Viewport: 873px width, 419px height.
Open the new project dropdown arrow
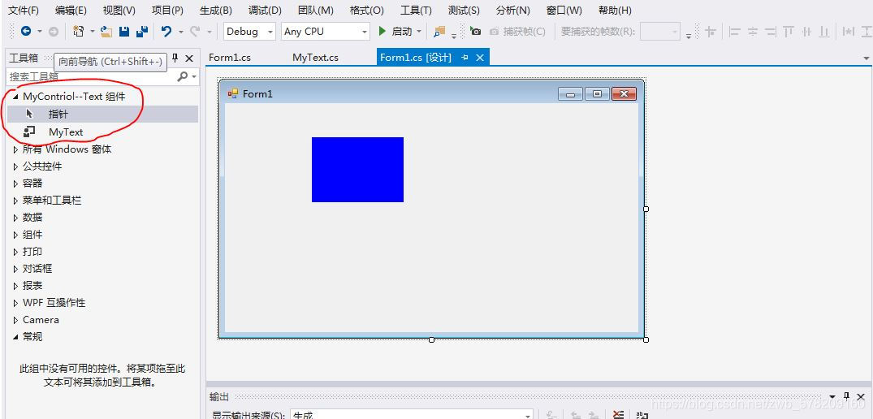pos(93,32)
